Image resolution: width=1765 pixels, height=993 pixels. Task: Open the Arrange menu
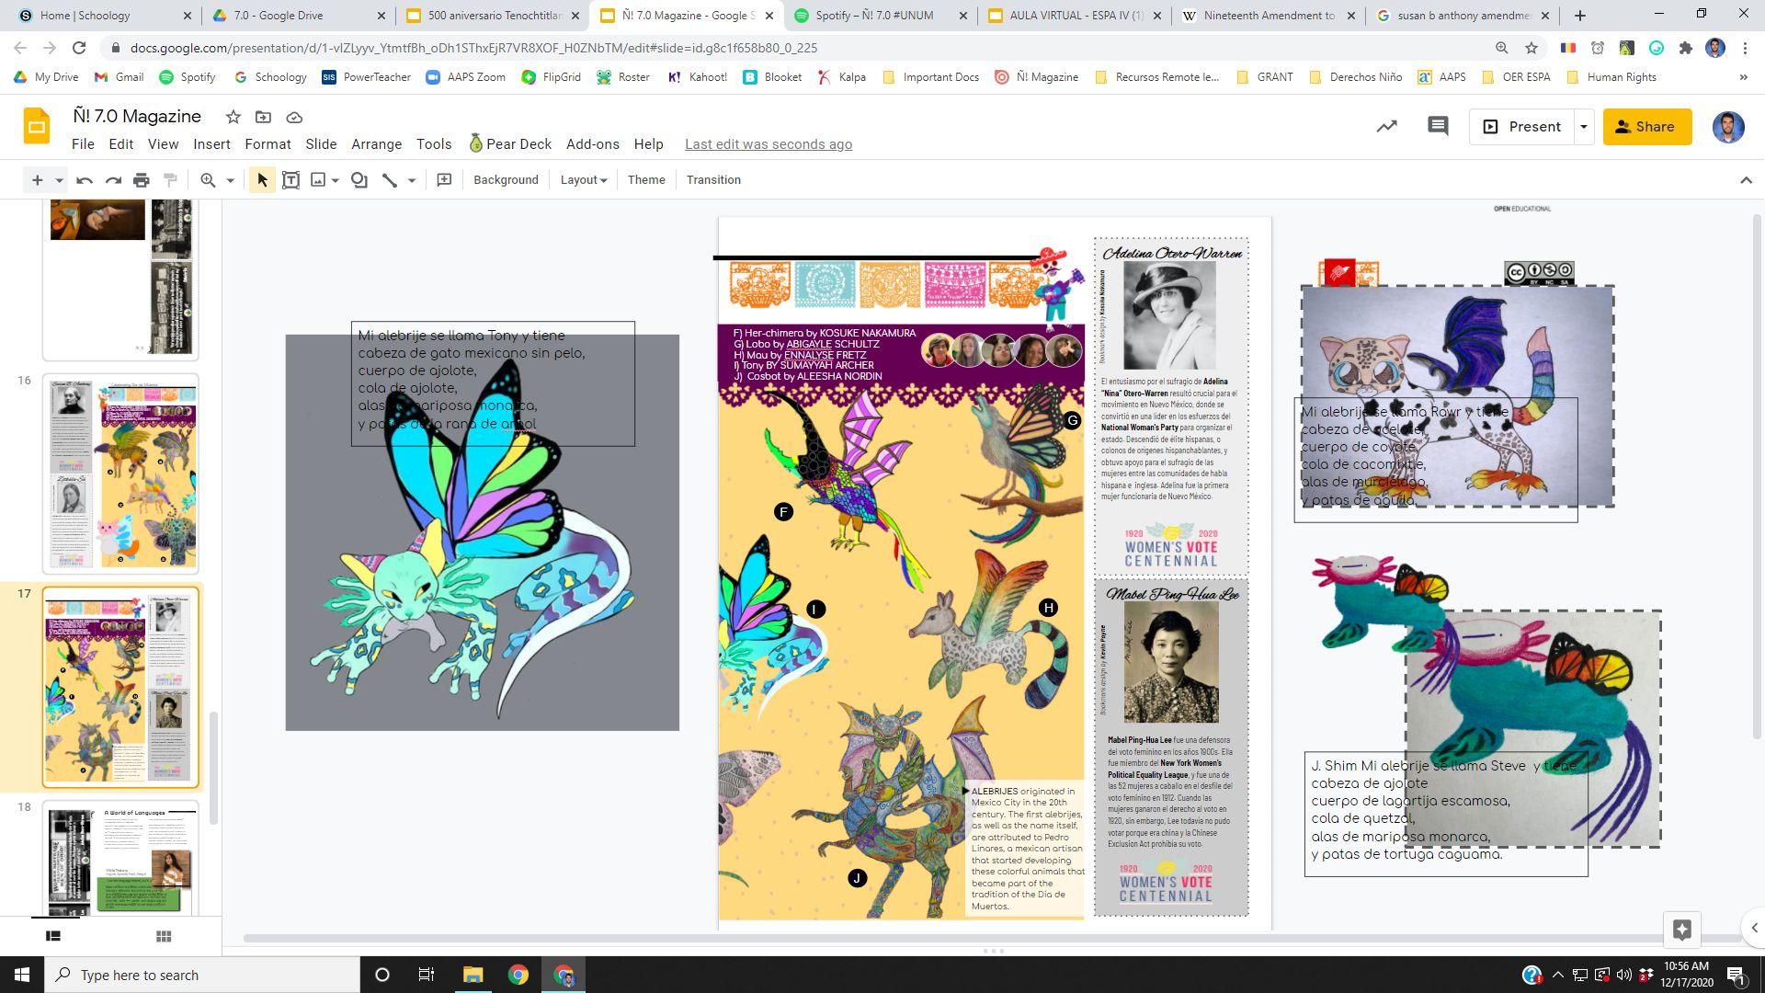point(376,144)
